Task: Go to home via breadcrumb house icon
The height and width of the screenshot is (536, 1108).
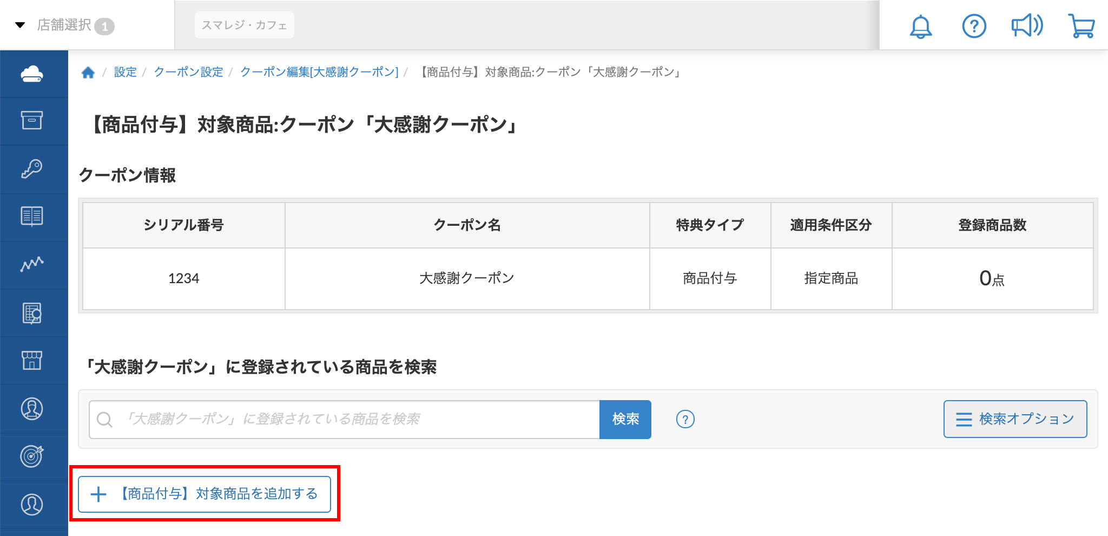Action: point(88,72)
